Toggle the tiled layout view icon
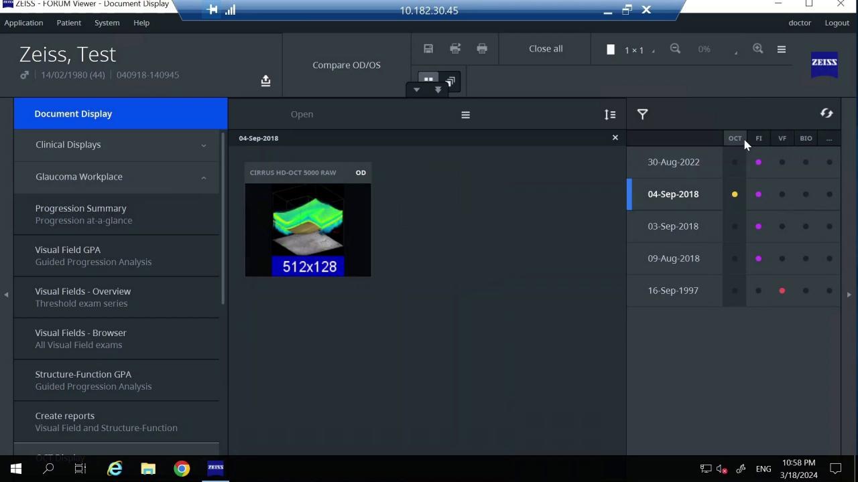Screen dimensions: 858x482 coord(428,80)
